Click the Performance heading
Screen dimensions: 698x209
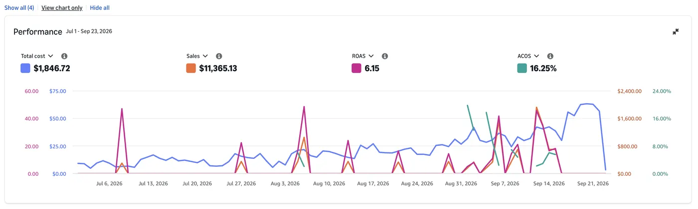[x=38, y=32]
